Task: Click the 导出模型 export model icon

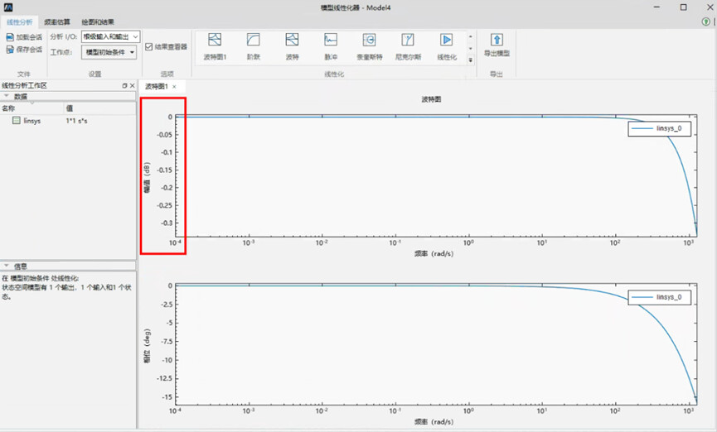Action: [497, 39]
